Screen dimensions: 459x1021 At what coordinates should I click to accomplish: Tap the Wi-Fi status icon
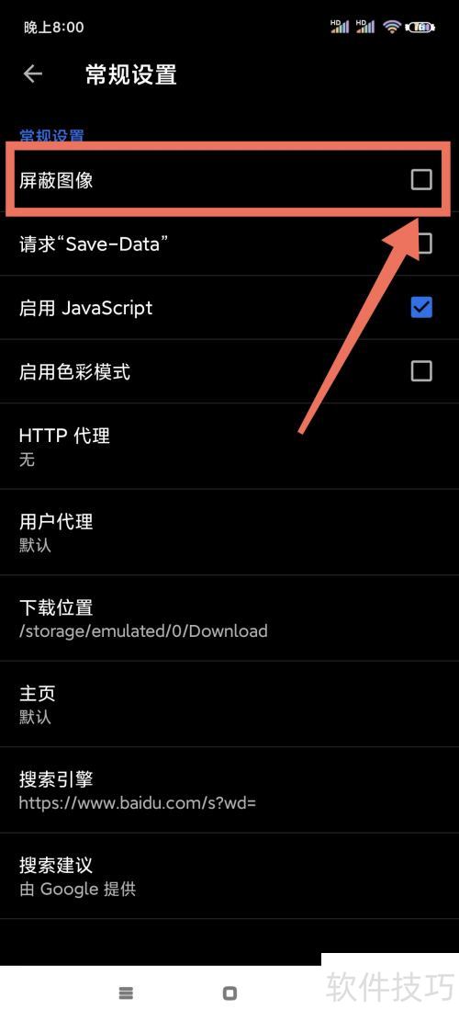pyautogui.click(x=391, y=27)
